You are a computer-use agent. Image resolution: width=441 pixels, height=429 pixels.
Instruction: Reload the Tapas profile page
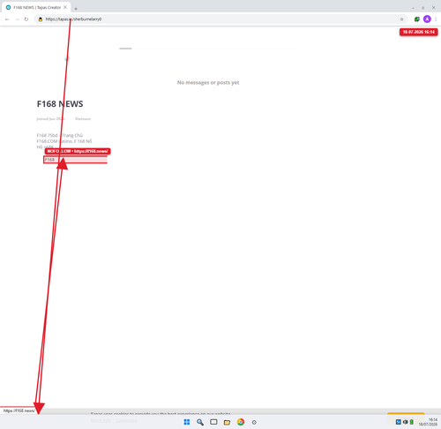click(x=26, y=19)
